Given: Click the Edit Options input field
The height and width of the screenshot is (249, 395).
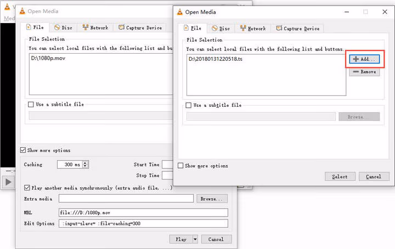Looking at the screenshot, I should 143,223.
